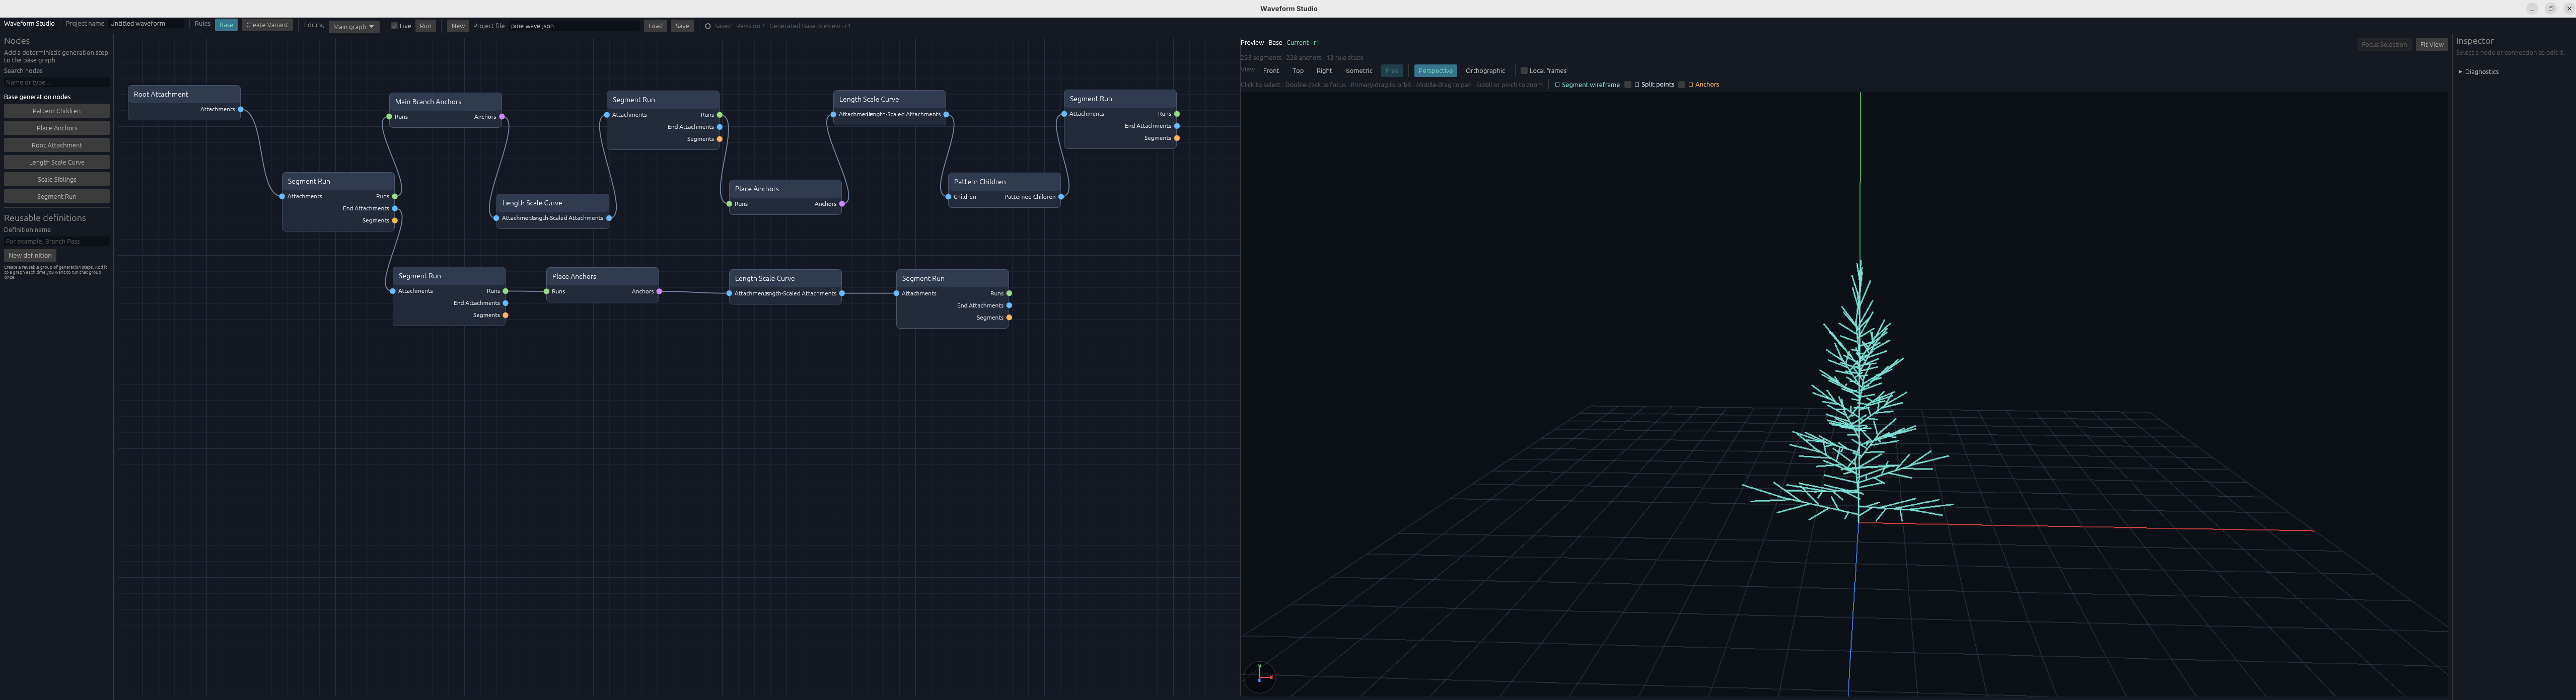Click the pine tree wireframe in the preview
Screen dimensions: 2576x700
tap(1859, 400)
